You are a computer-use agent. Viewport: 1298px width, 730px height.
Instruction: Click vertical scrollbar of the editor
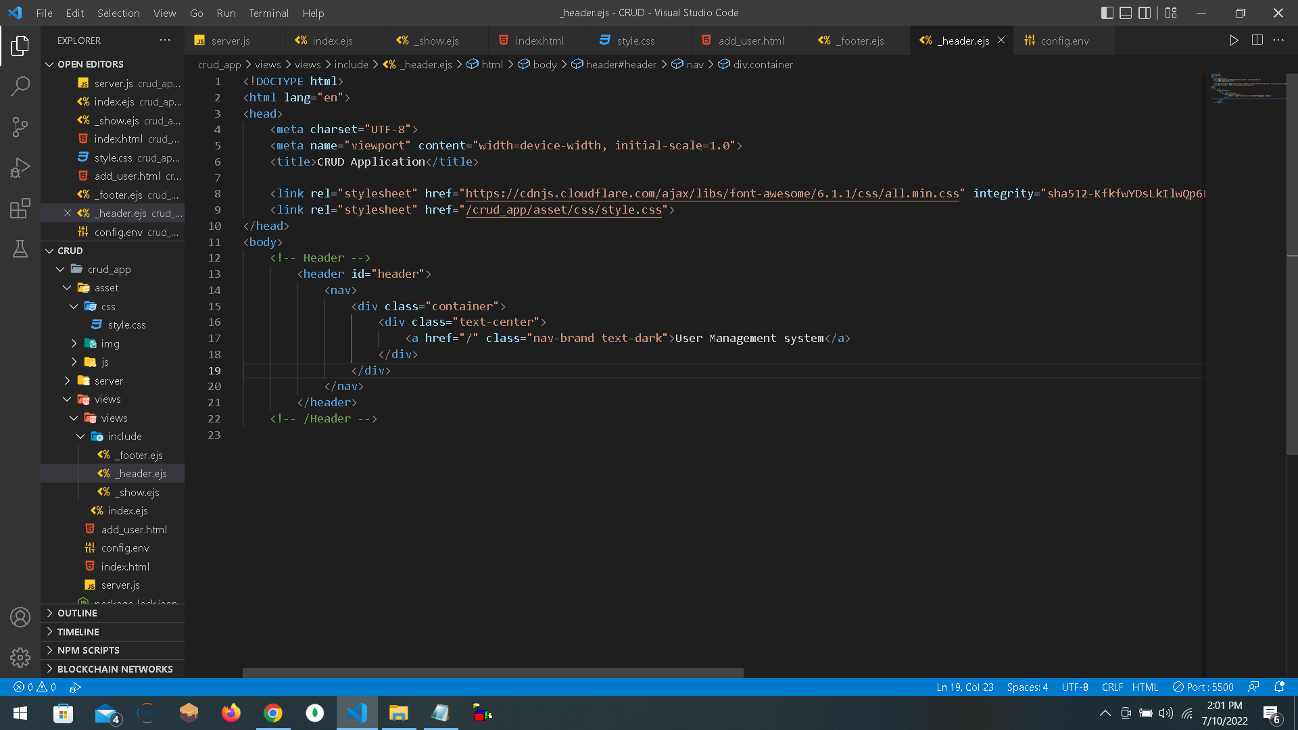pyautogui.click(x=1292, y=264)
